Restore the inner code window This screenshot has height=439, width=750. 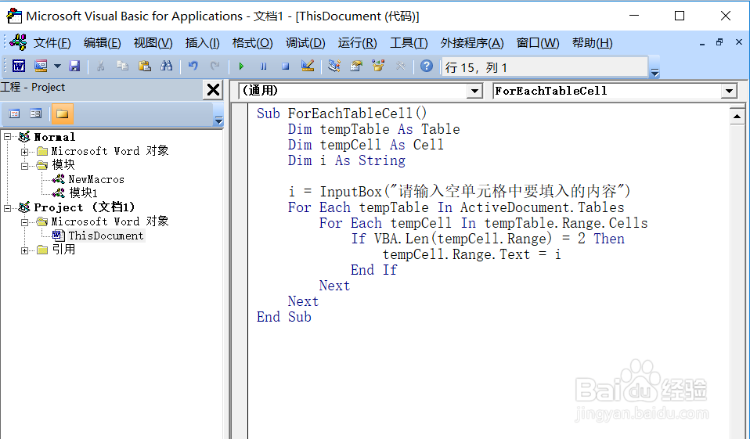pyautogui.click(x=719, y=42)
